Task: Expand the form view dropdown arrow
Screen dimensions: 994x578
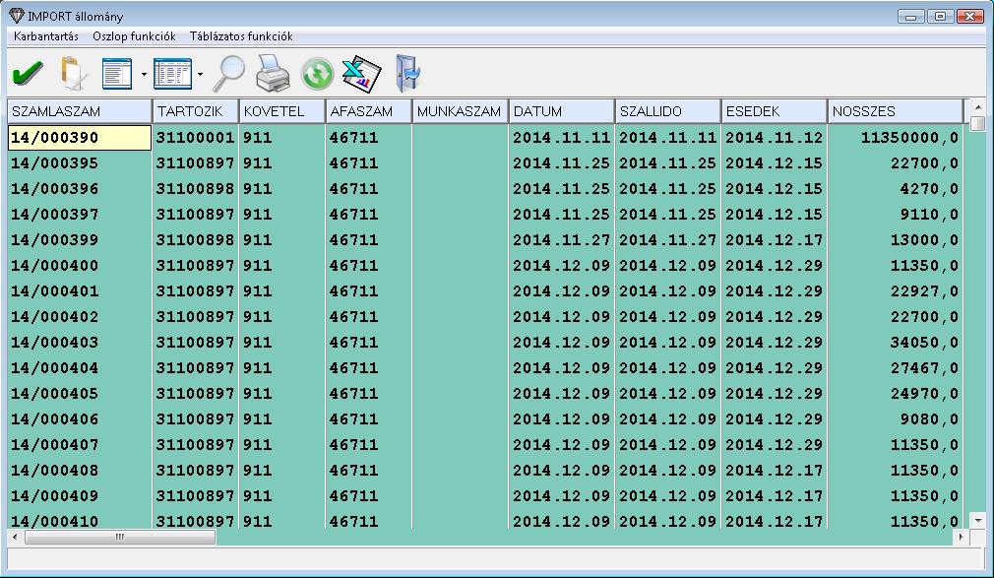Action: pyautogui.click(x=144, y=74)
